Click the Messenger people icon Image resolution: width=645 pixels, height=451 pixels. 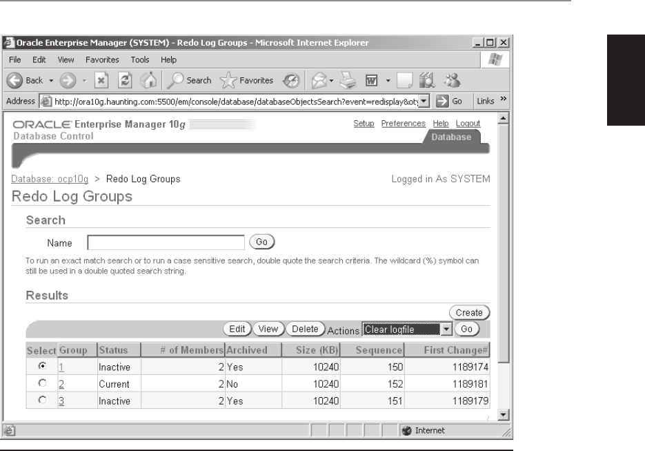point(453,80)
